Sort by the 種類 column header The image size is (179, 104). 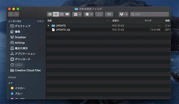167,20
